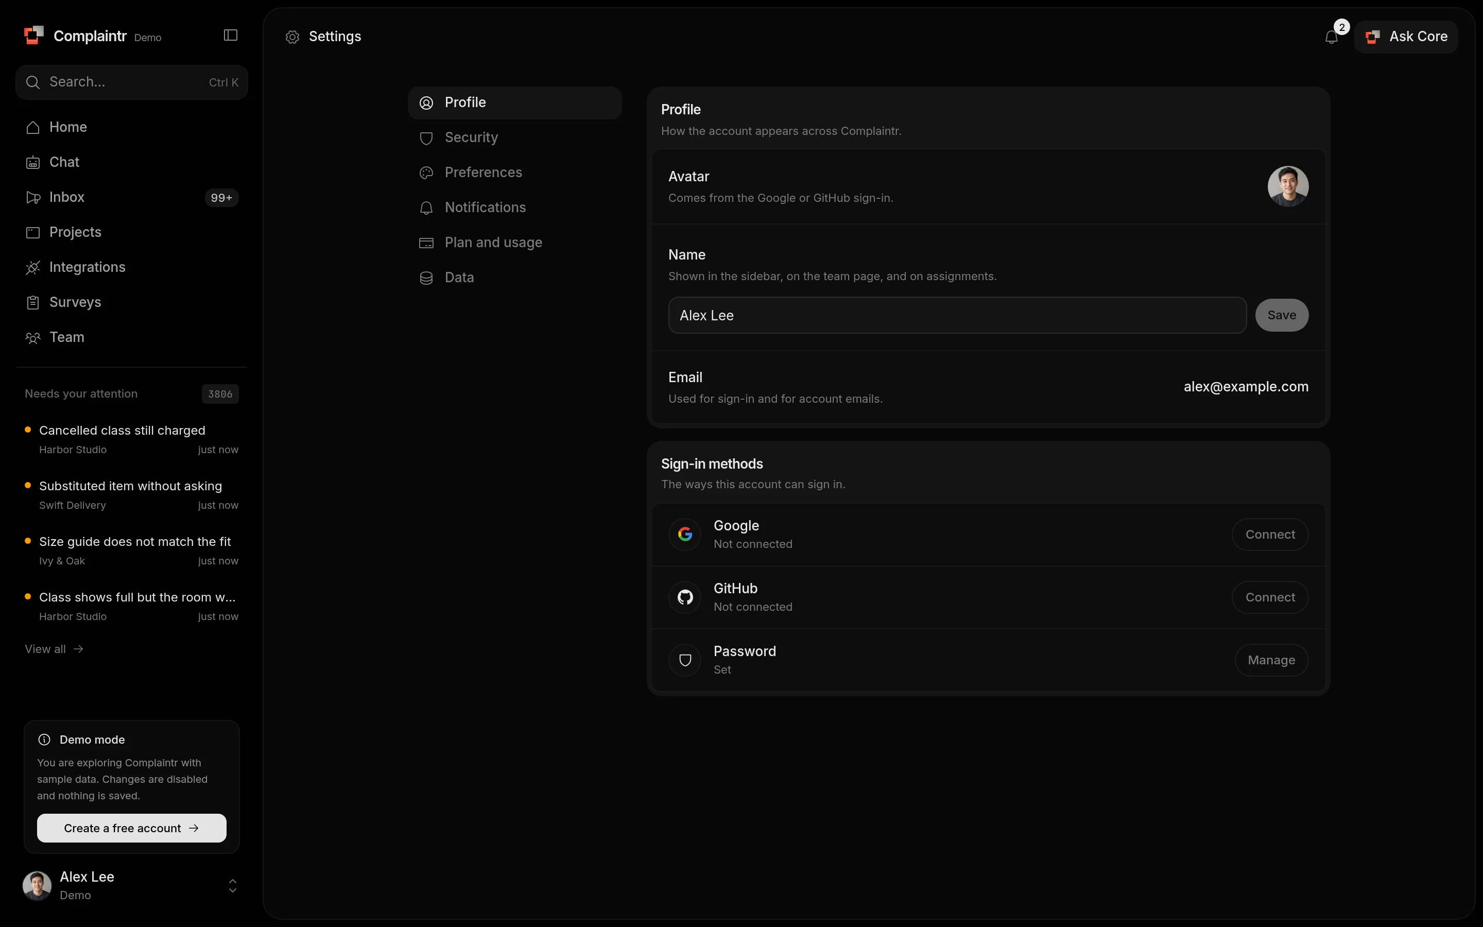The image size is (1483, 927).
Task: Click the Settings gear icon in header
Action: 292,37
